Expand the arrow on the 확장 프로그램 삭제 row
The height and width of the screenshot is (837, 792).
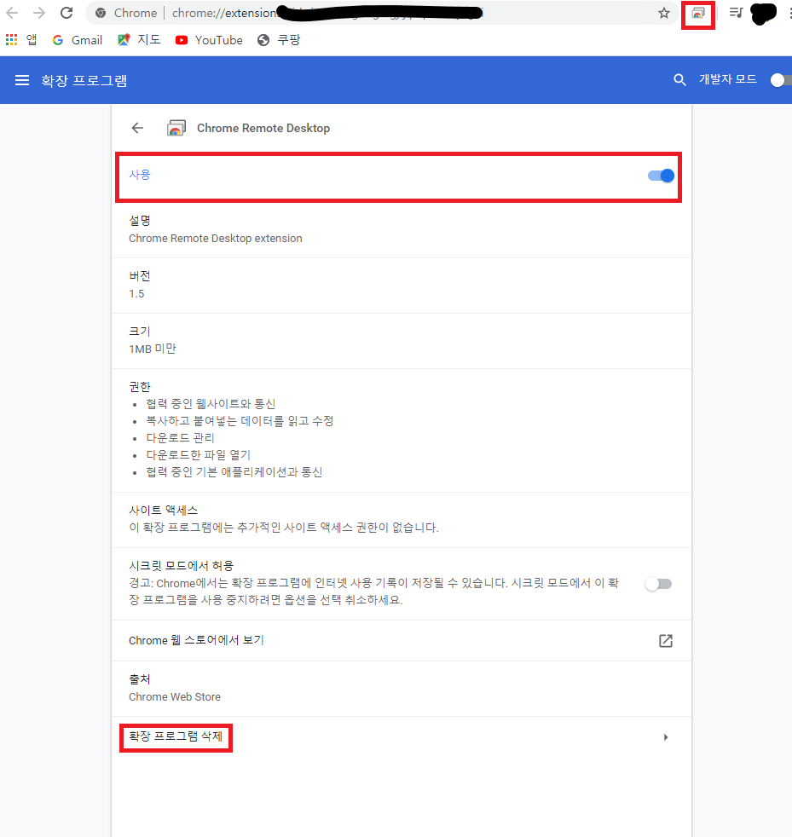coord(666,737)
